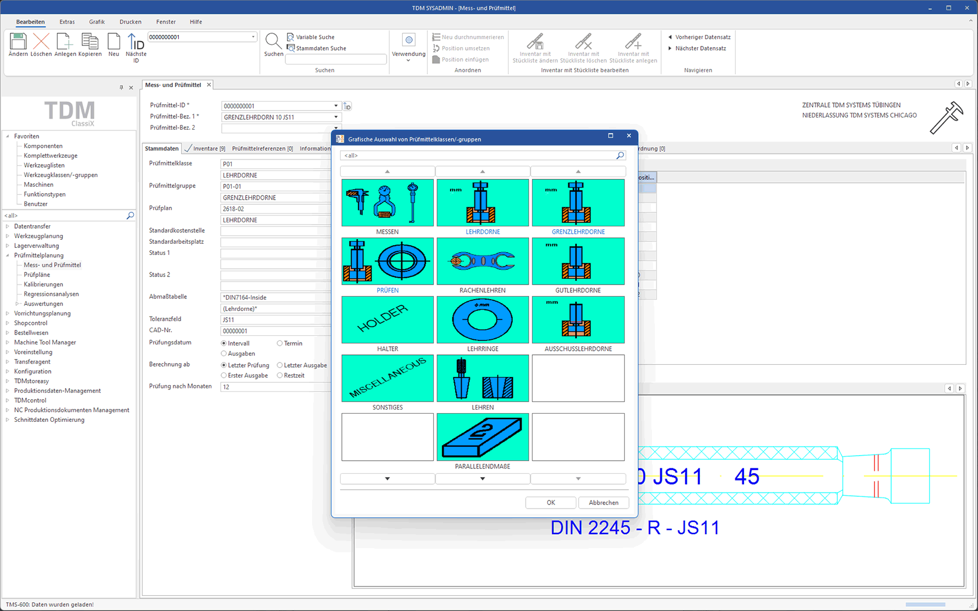Click the Suchen magnifier icon
This screenshot has height=611, width=978.
point(272,41)
